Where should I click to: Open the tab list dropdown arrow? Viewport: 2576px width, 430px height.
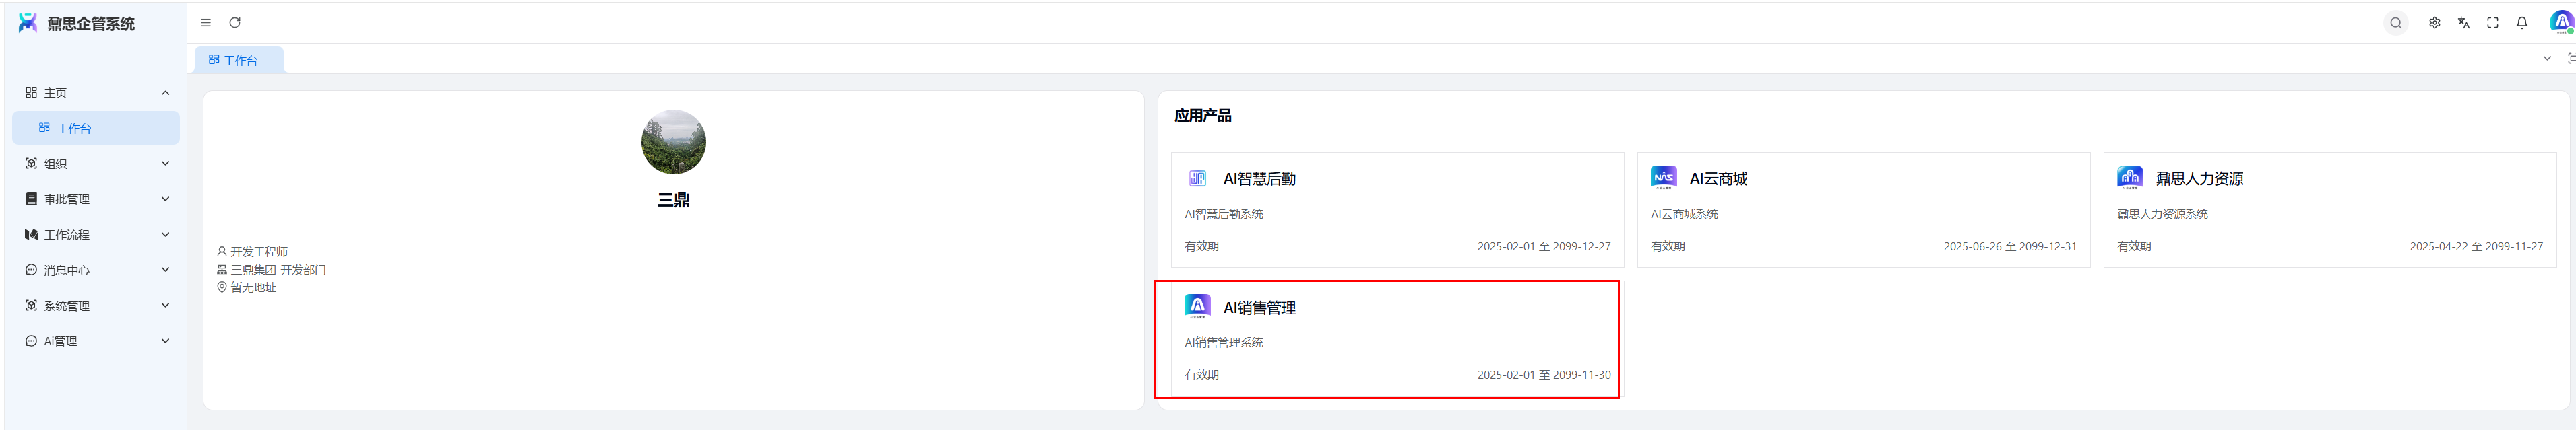pyautogui.click(x=2547, y=59)
